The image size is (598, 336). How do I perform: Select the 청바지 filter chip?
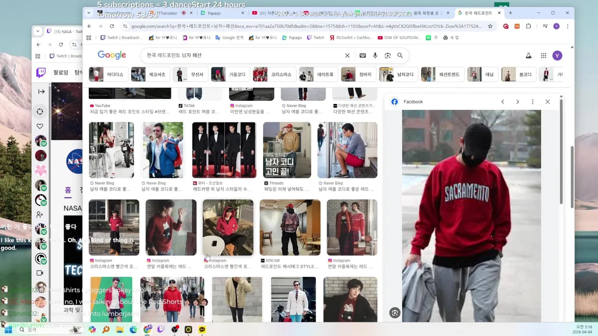(x=358, y=74)
